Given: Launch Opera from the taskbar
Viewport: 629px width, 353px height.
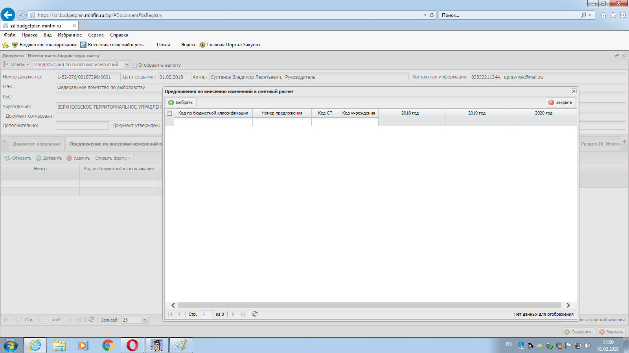Looking at the screenshot, I should click(132, 345).
